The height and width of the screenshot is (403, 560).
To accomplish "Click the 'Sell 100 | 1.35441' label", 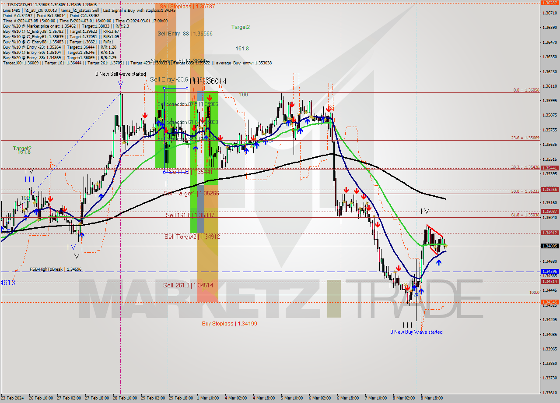I will click(190, 172).
